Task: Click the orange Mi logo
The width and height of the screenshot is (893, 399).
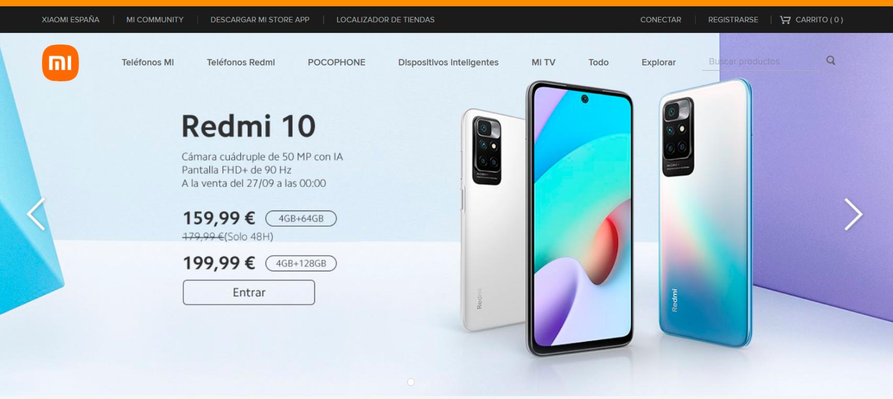Action: point(60,63)
